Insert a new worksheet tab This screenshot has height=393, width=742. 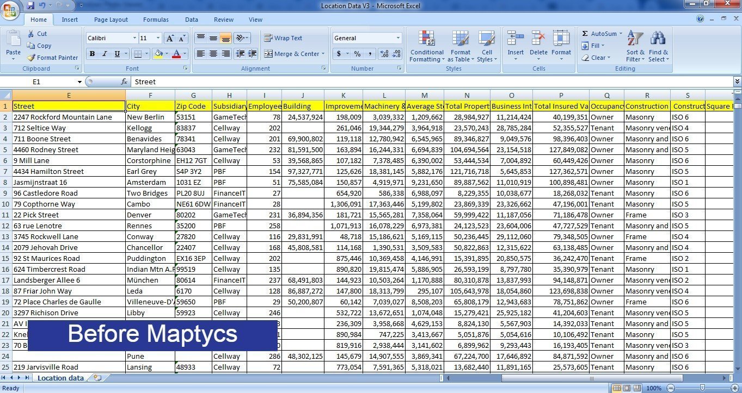coord(97,377)
